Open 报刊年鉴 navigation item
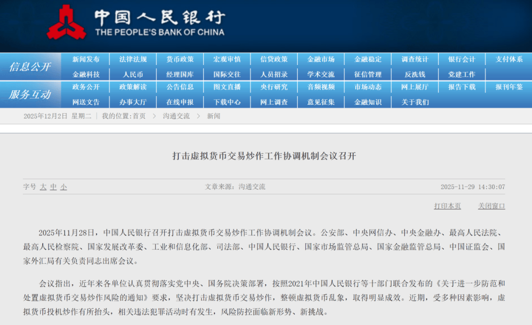Screen dimensions: 532x325 click(509, 87)
